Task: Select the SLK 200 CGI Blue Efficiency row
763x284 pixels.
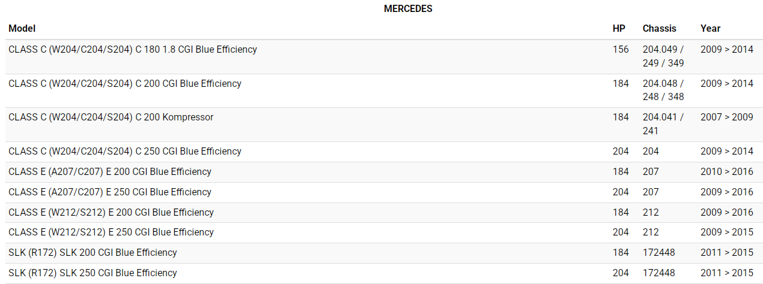Action: tap(93, 253)
